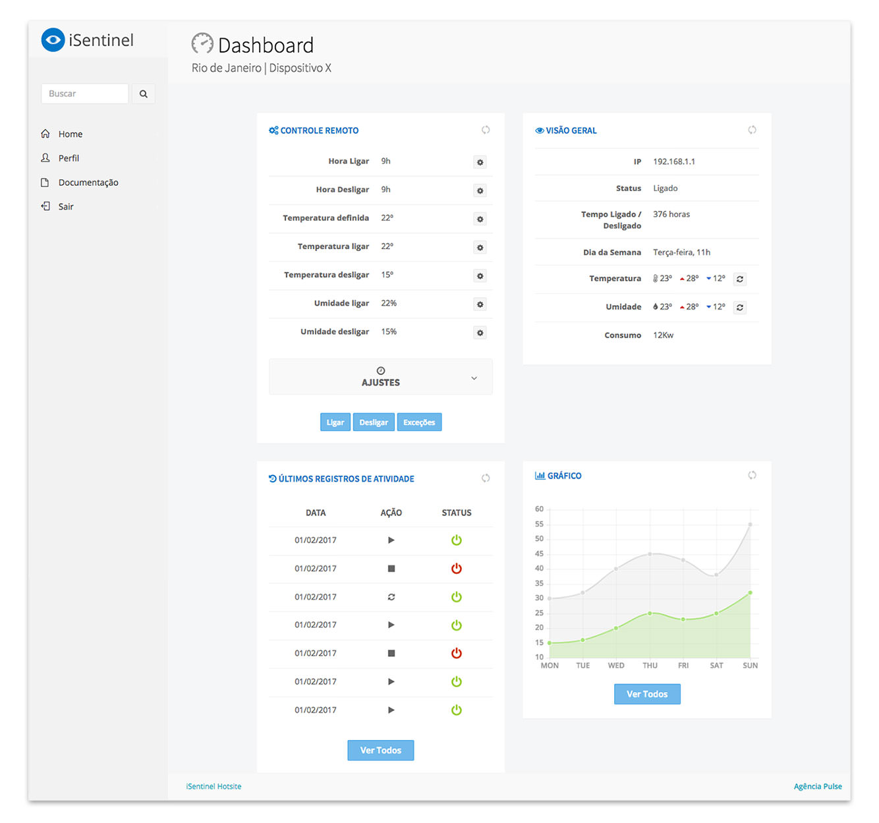
Task: Click the iSentinel eye logo
Action: coord(53,40)
